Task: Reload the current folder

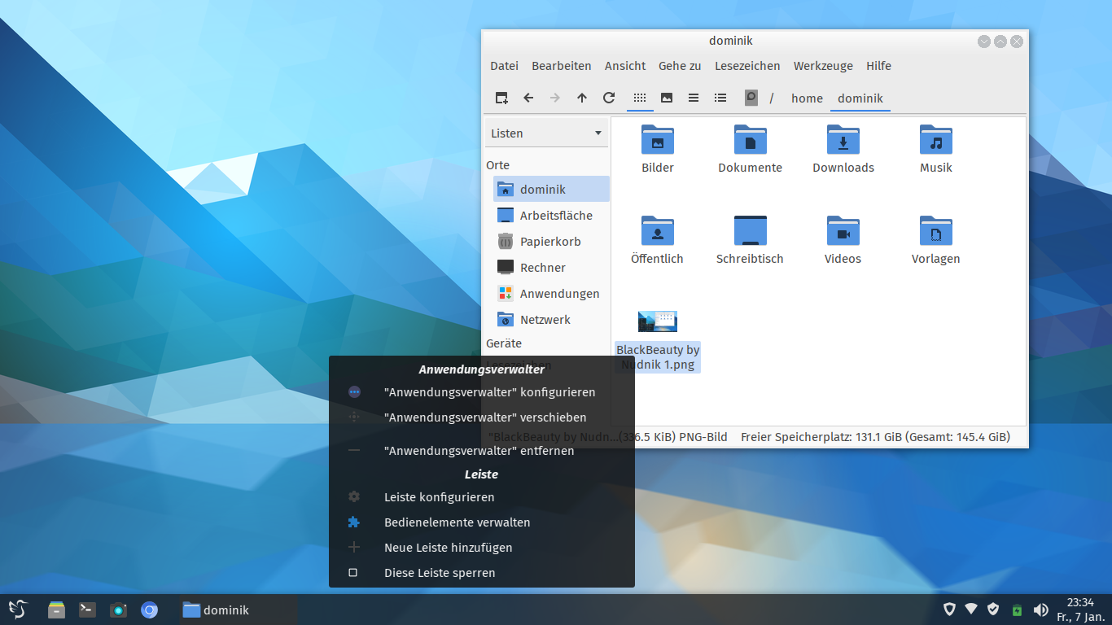Action: 609,98
